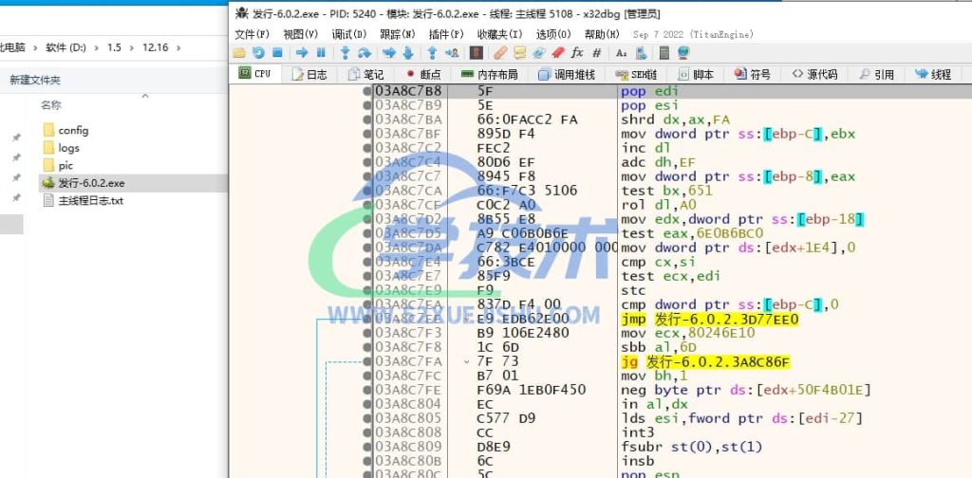Click the Step Over toolbar icon
The height and width of the screenshot is (478, 972).
364,53
